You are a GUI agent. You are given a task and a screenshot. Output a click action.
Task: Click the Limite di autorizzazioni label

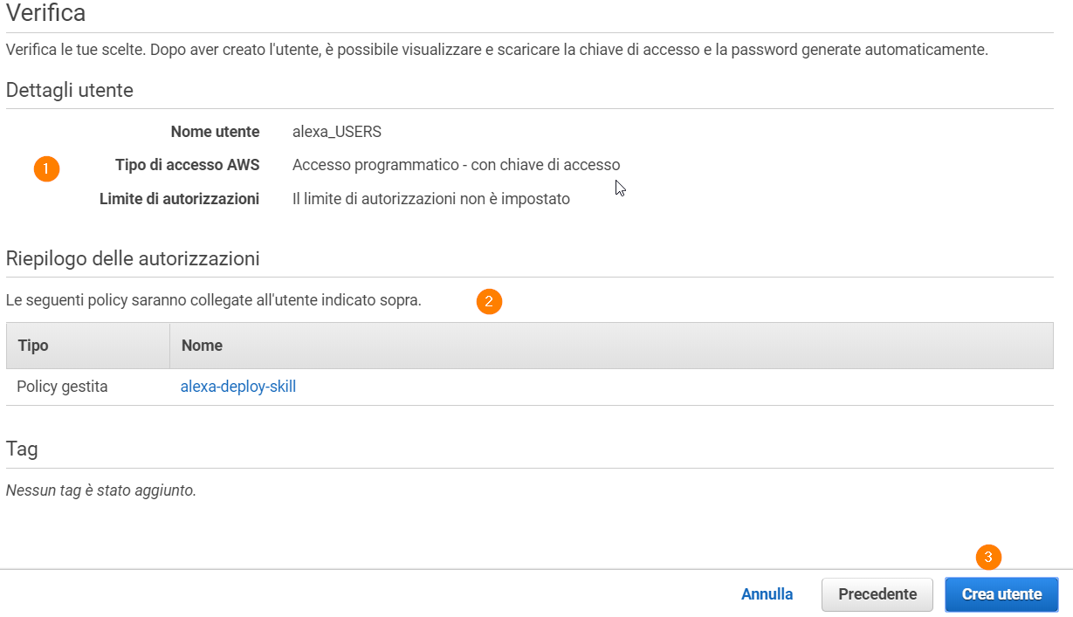tap(179, 199)
